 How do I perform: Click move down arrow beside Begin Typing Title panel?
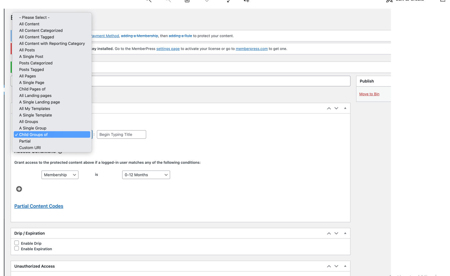click(x=336, y=108)
